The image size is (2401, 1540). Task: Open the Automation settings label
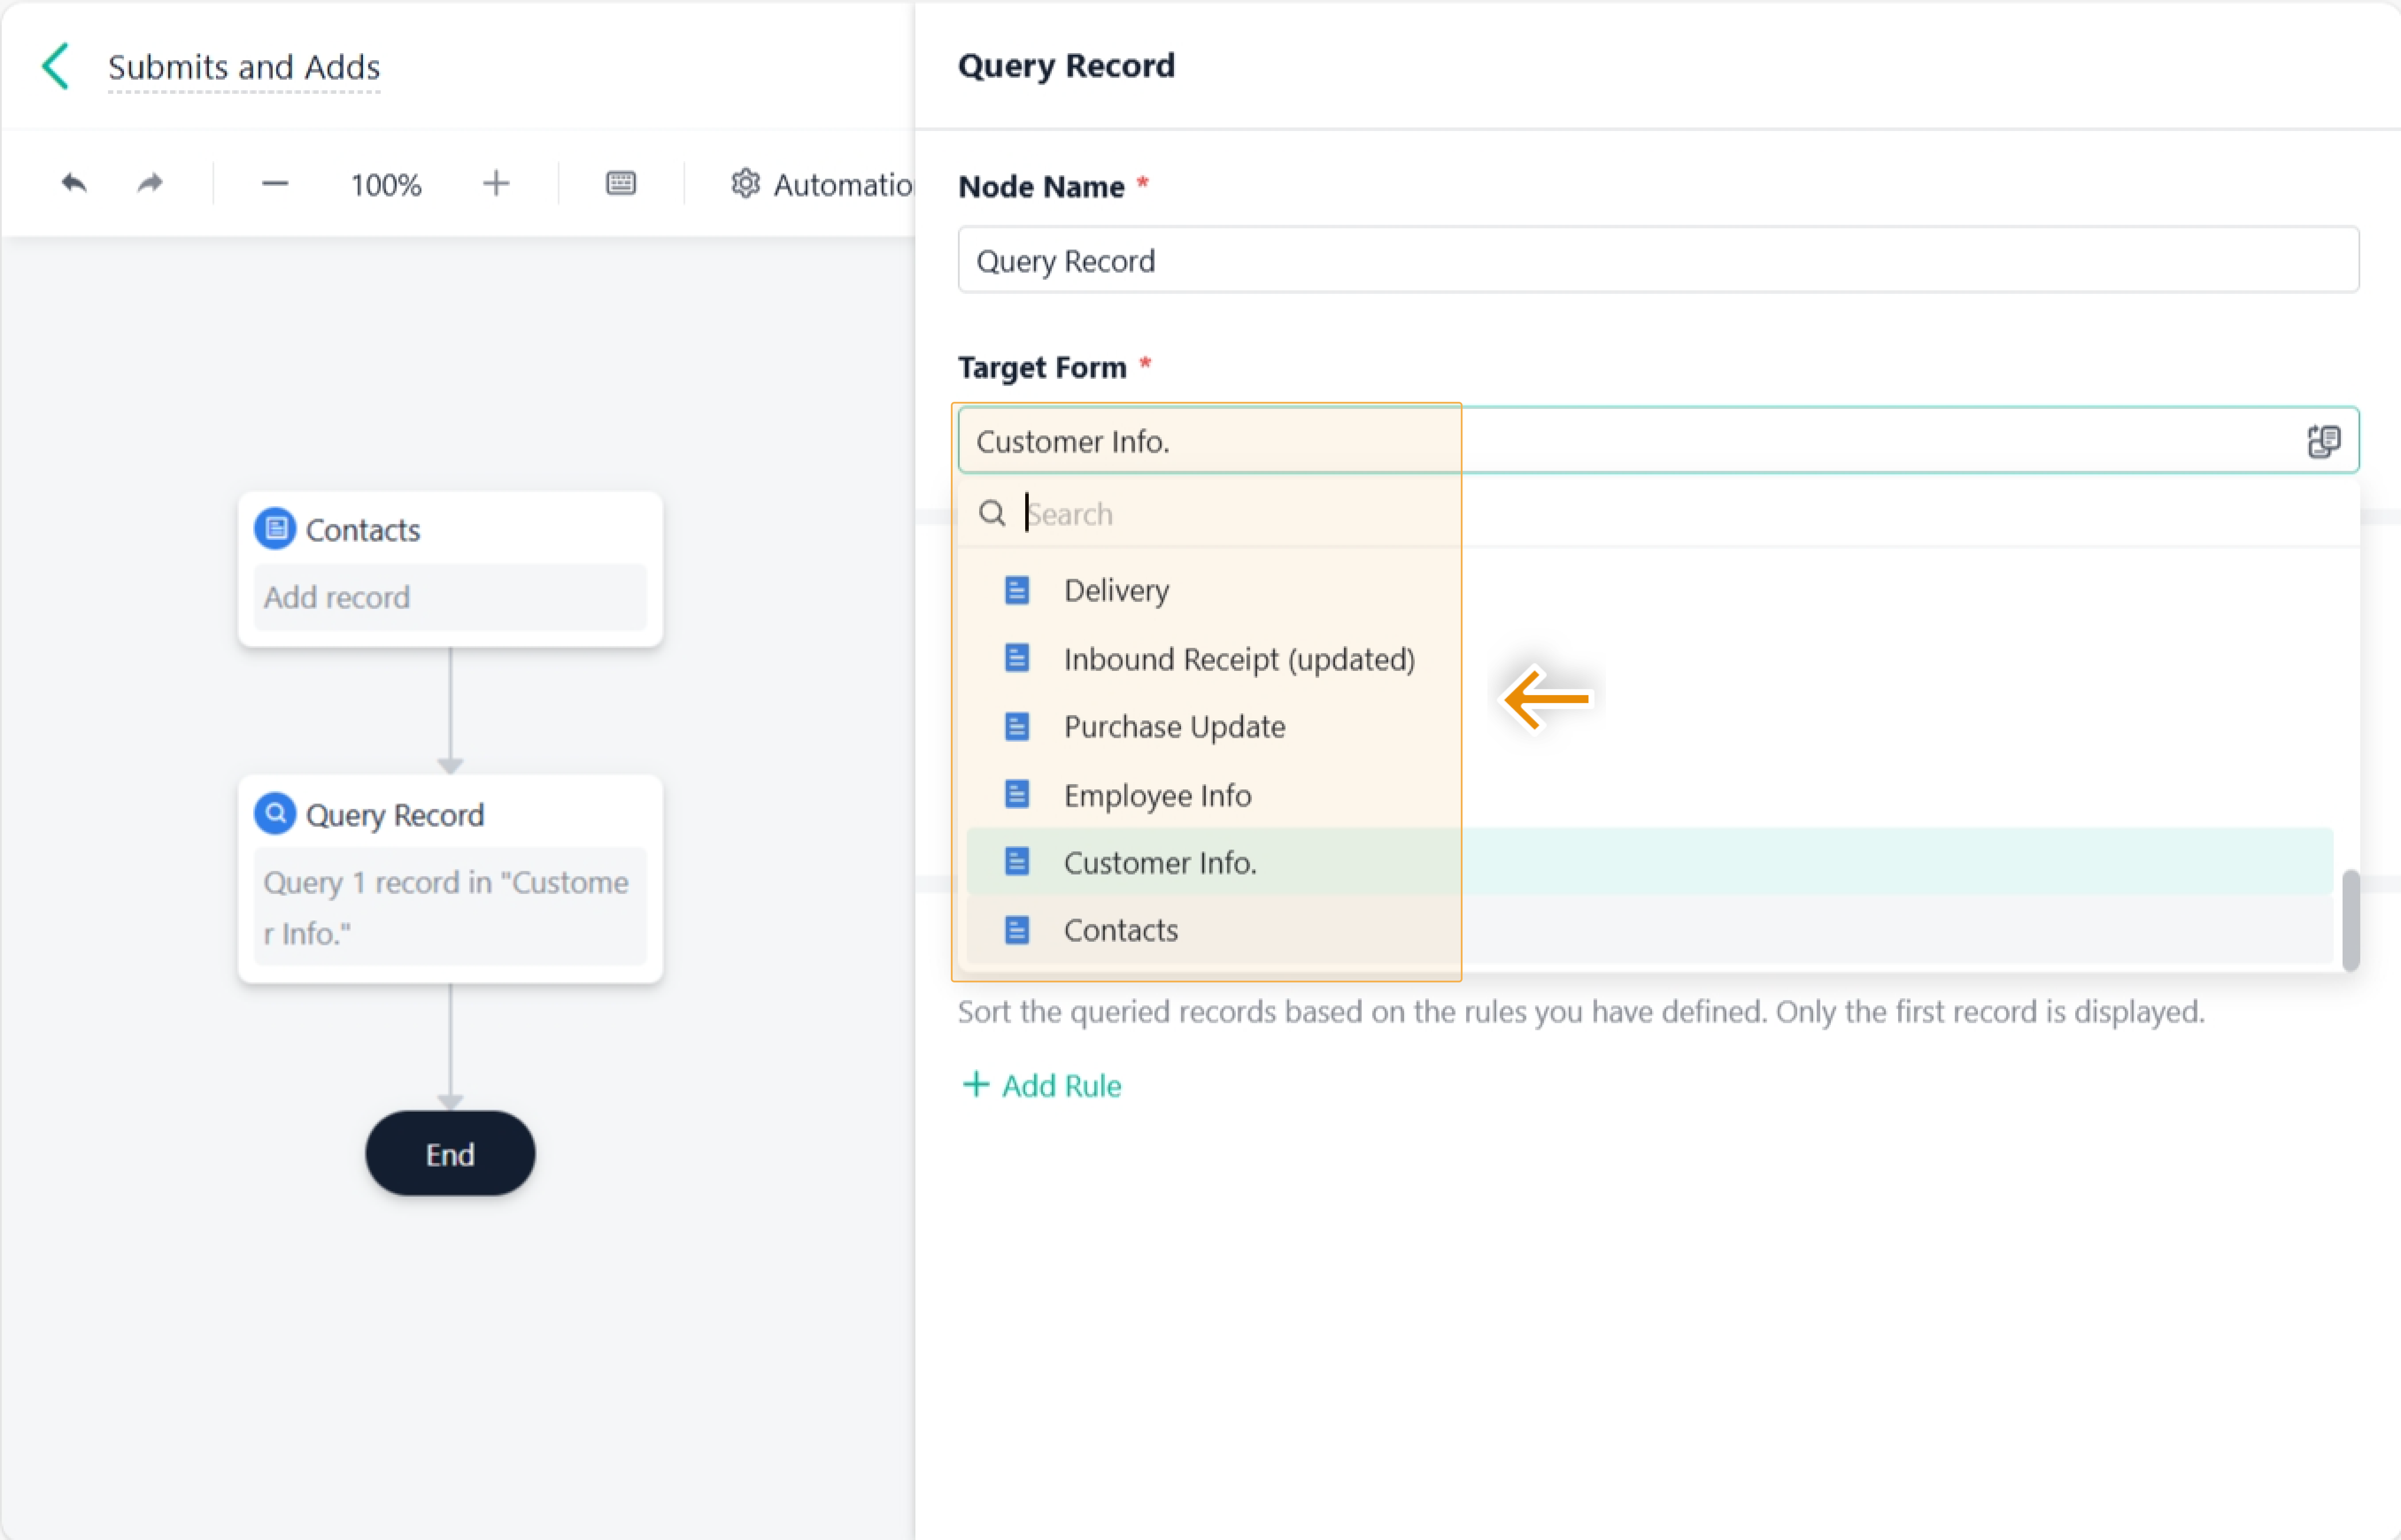point(842,185)
